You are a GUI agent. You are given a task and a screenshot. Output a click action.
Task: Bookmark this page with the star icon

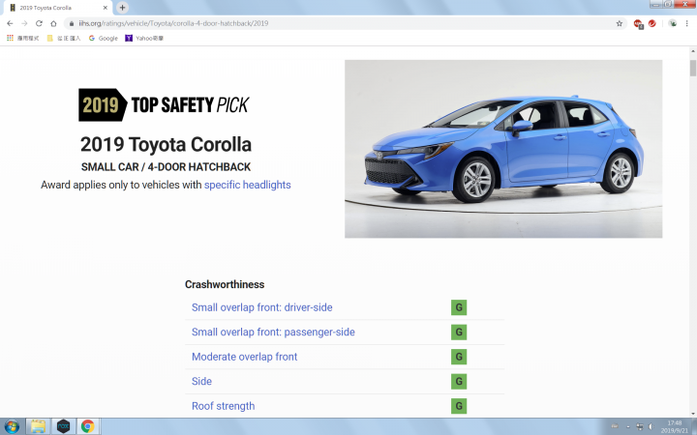tap(620, 23)
